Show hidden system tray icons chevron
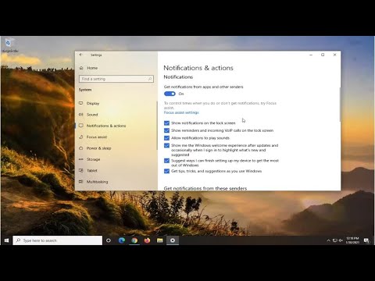Screen dimensions: 375x281 (x=328, y=240)
